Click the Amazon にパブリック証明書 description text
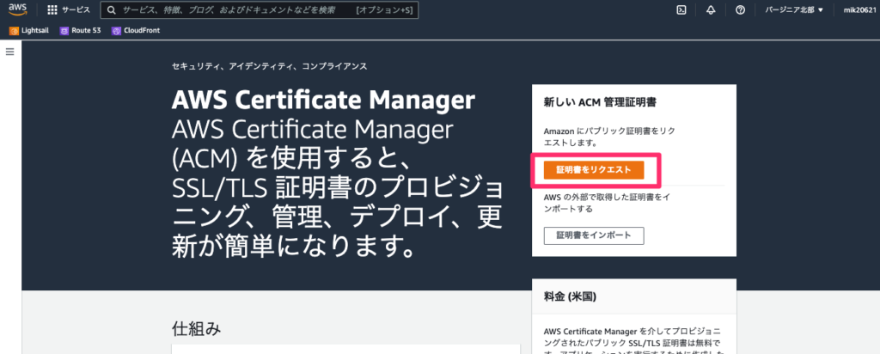Viewport: 880px width, 354px height. pos(609,137)
